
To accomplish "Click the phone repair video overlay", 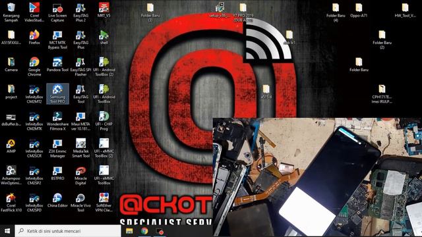I will coord(317,177).
